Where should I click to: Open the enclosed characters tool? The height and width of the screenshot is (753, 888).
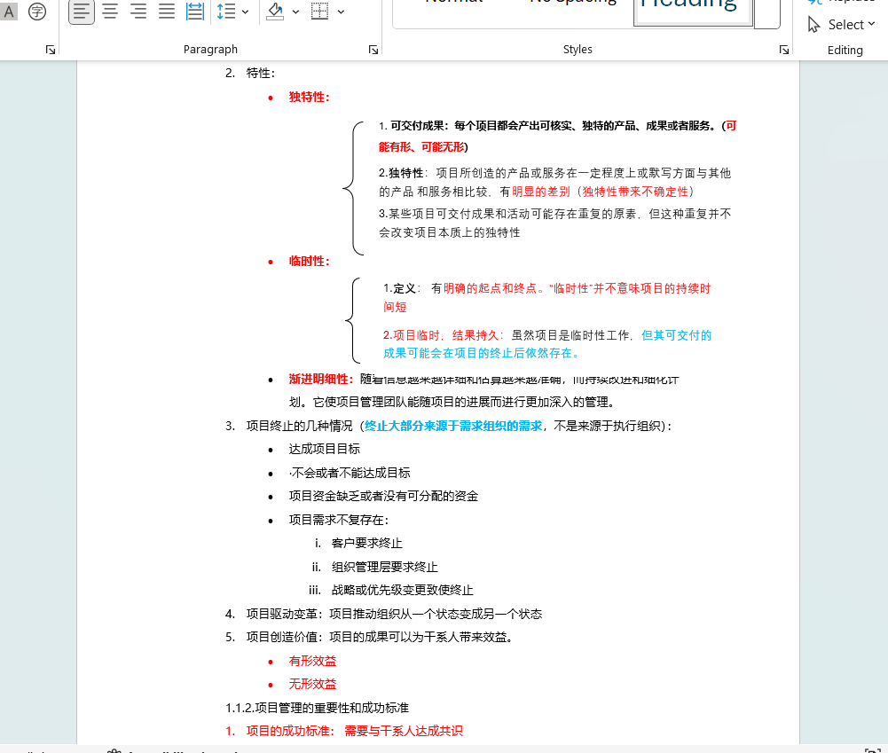pyautogui.click(x=37, y=12)
